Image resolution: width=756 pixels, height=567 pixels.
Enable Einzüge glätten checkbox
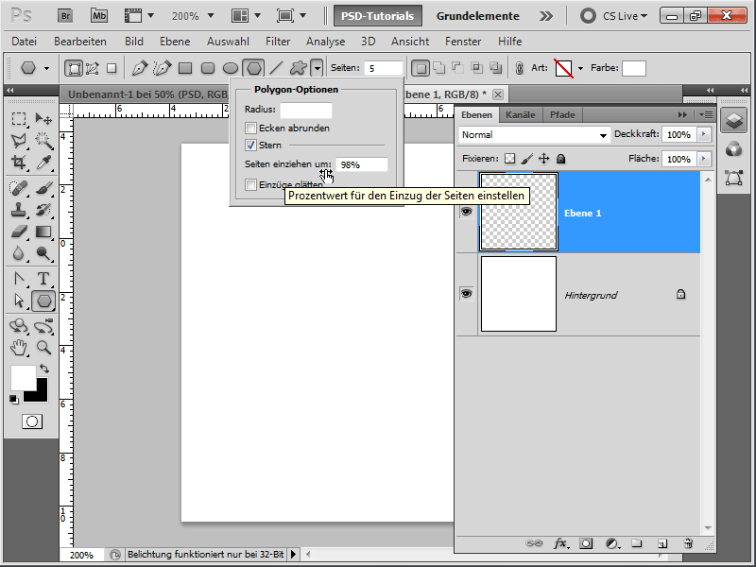(x=250, y=184)
